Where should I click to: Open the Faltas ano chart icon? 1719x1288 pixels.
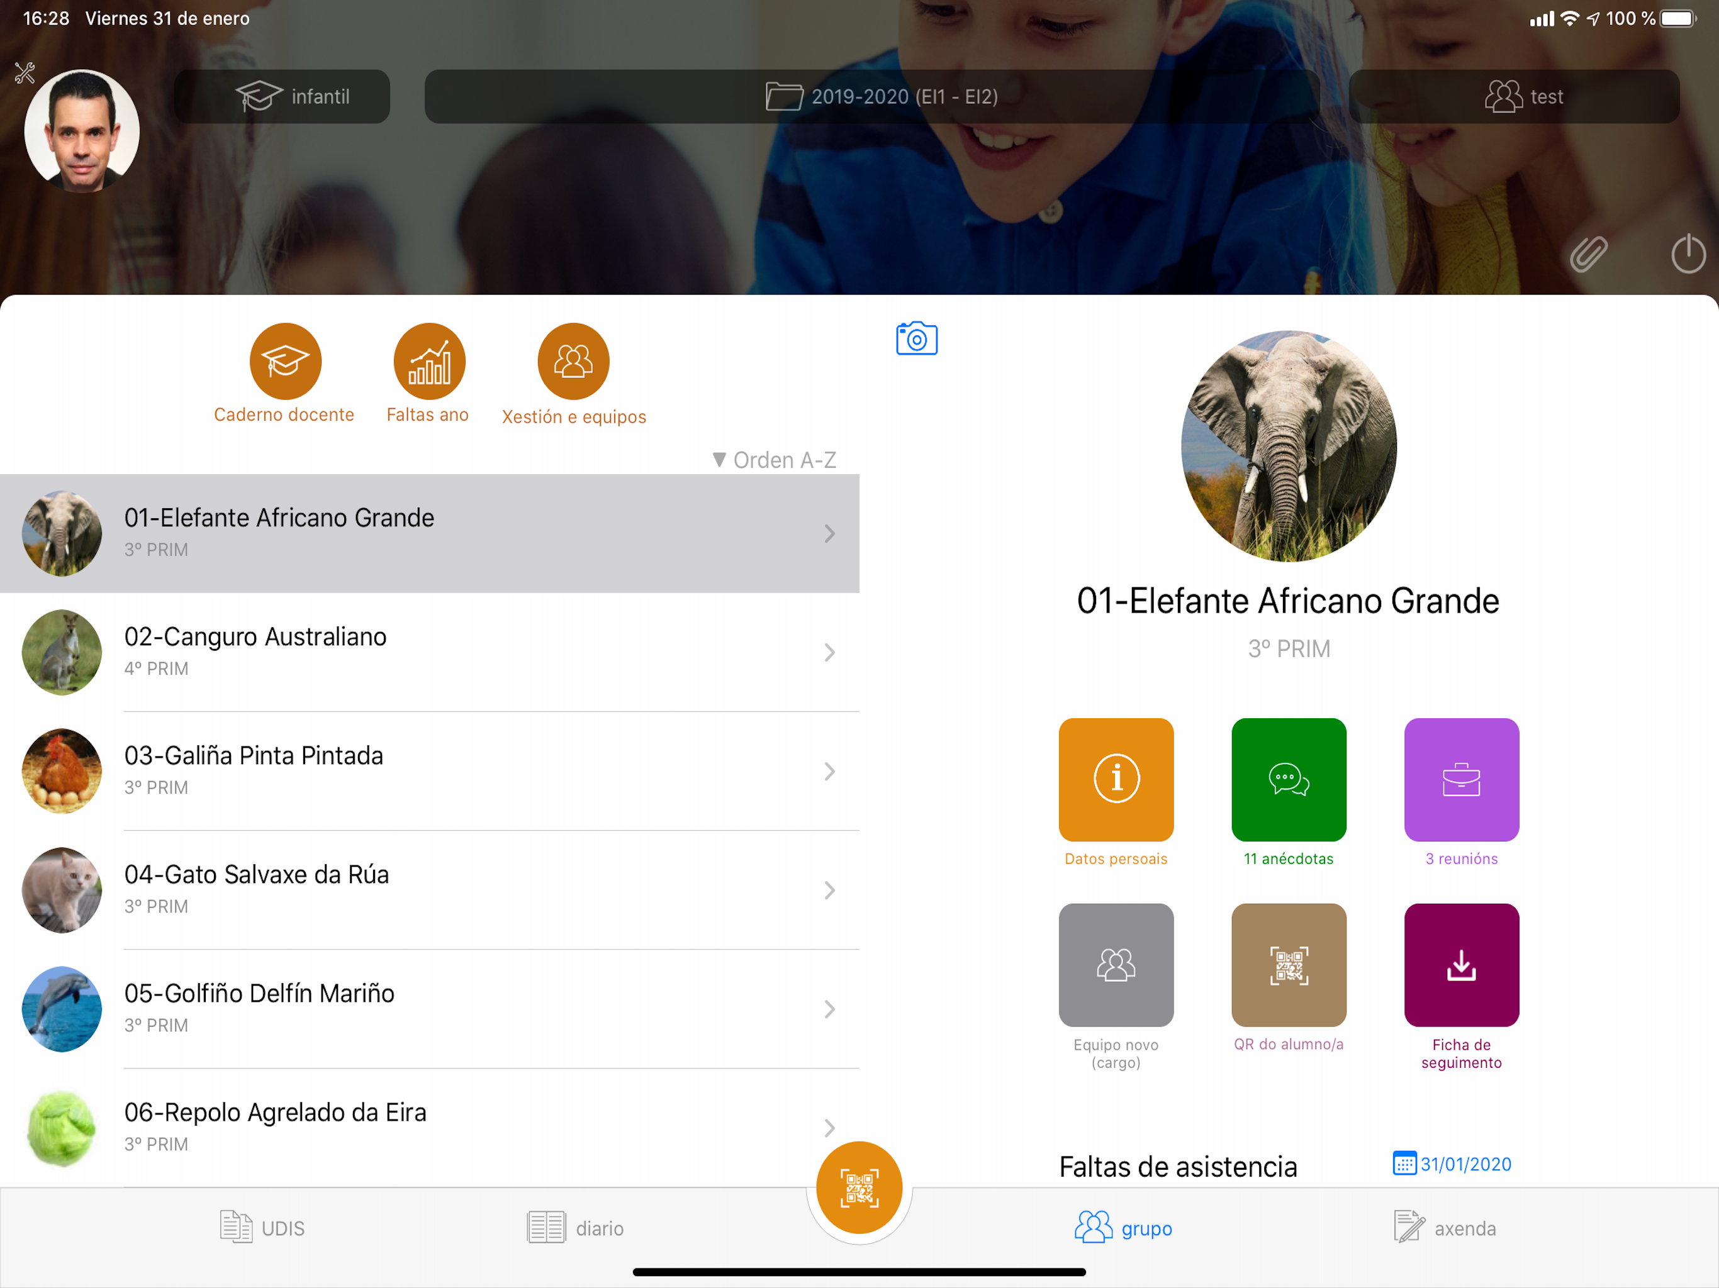[429, 361]
